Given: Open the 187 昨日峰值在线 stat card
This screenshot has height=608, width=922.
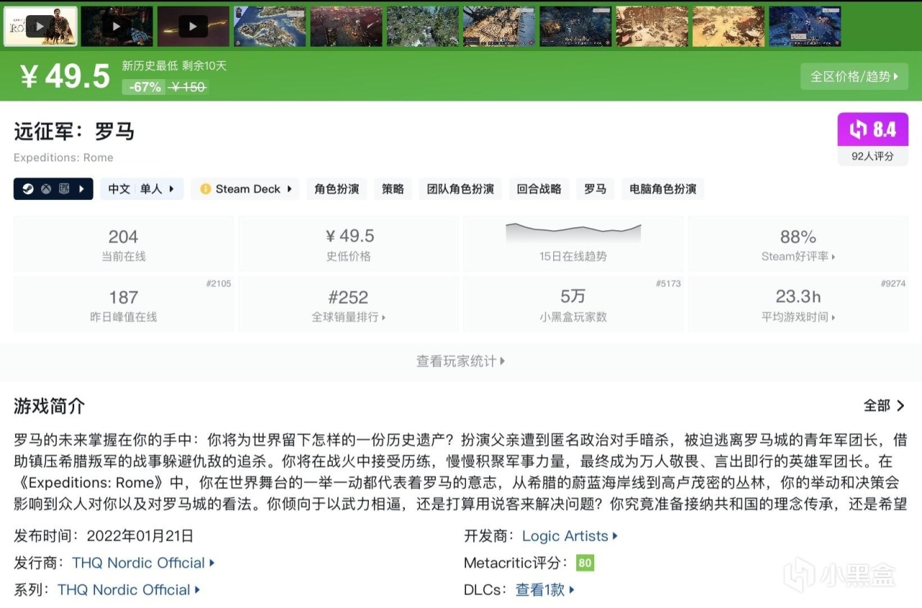Looking at the screenshot, I should pos(124,304).
